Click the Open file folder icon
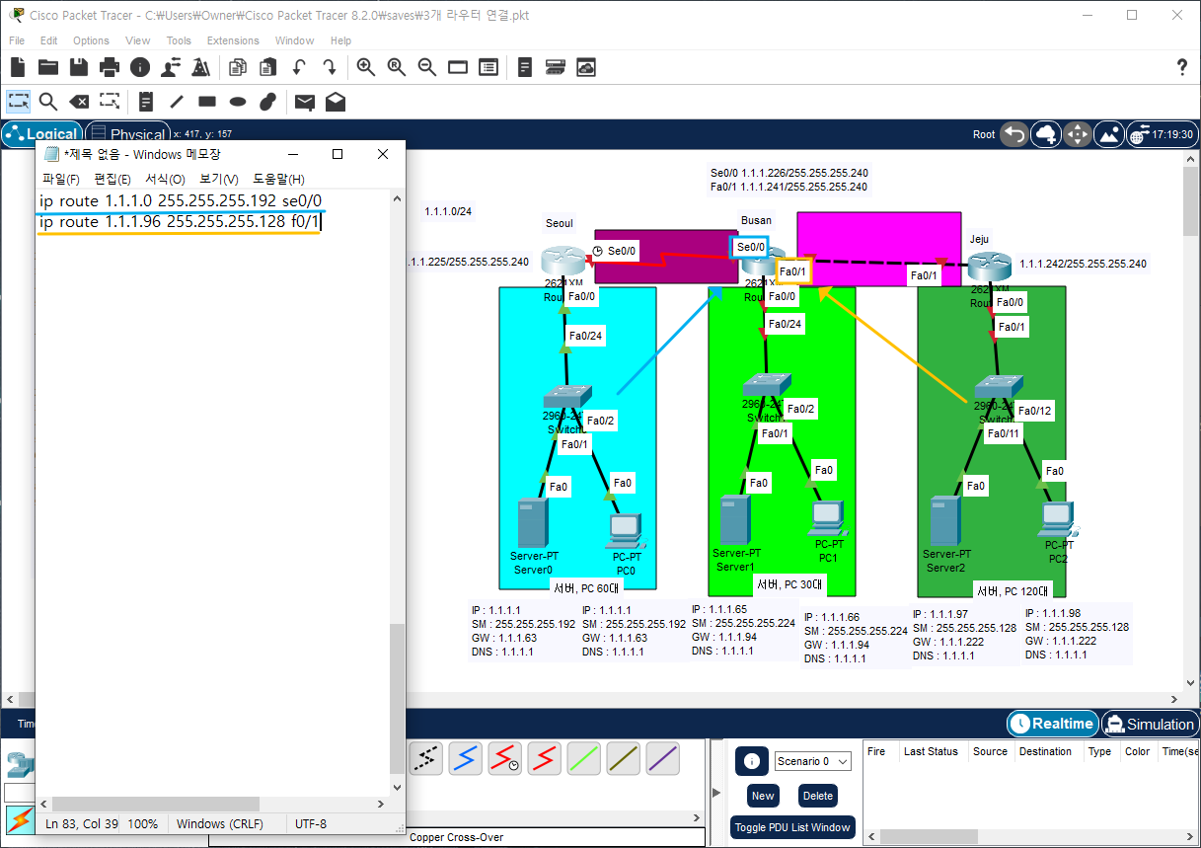The image size is (1201, 848). [x=48, y=67]
